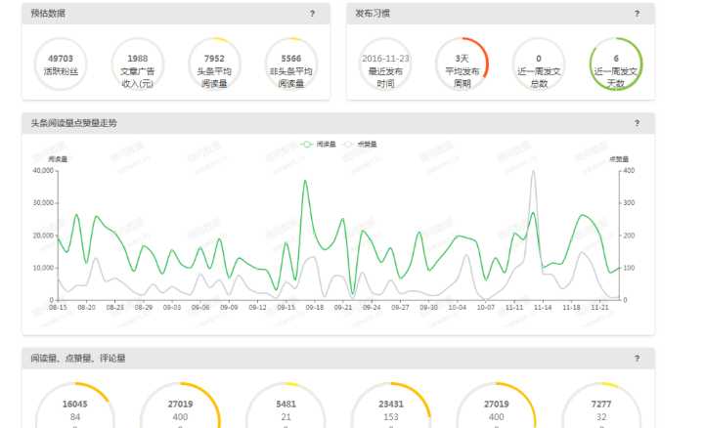
Task: Click the 09-18 date label on chart axis
Action: (315, 307)
